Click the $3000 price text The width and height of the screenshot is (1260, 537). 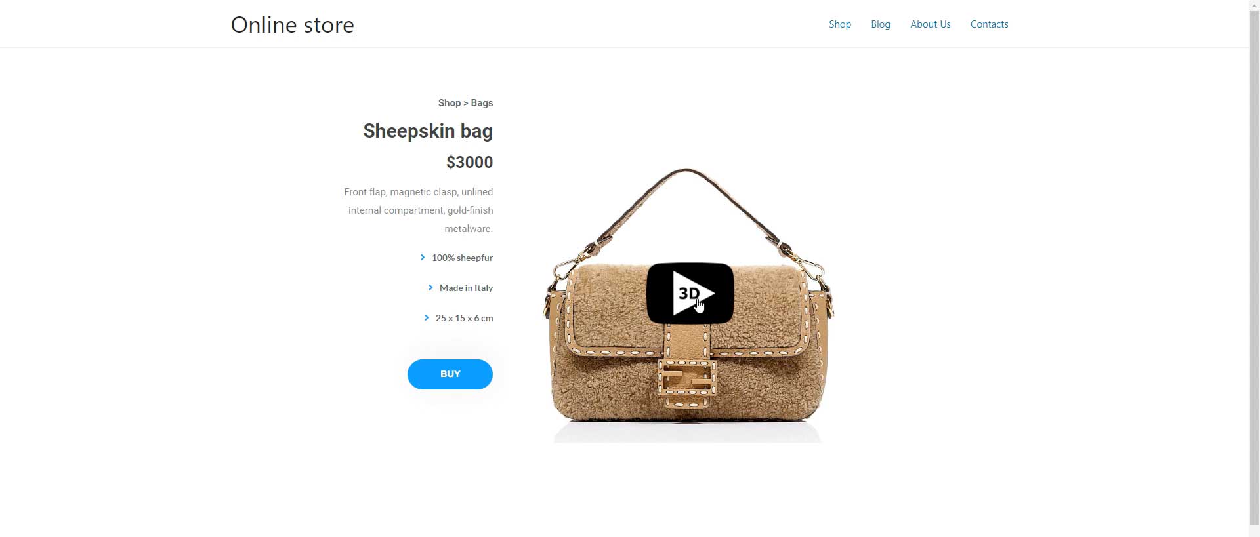pos(469,162)
